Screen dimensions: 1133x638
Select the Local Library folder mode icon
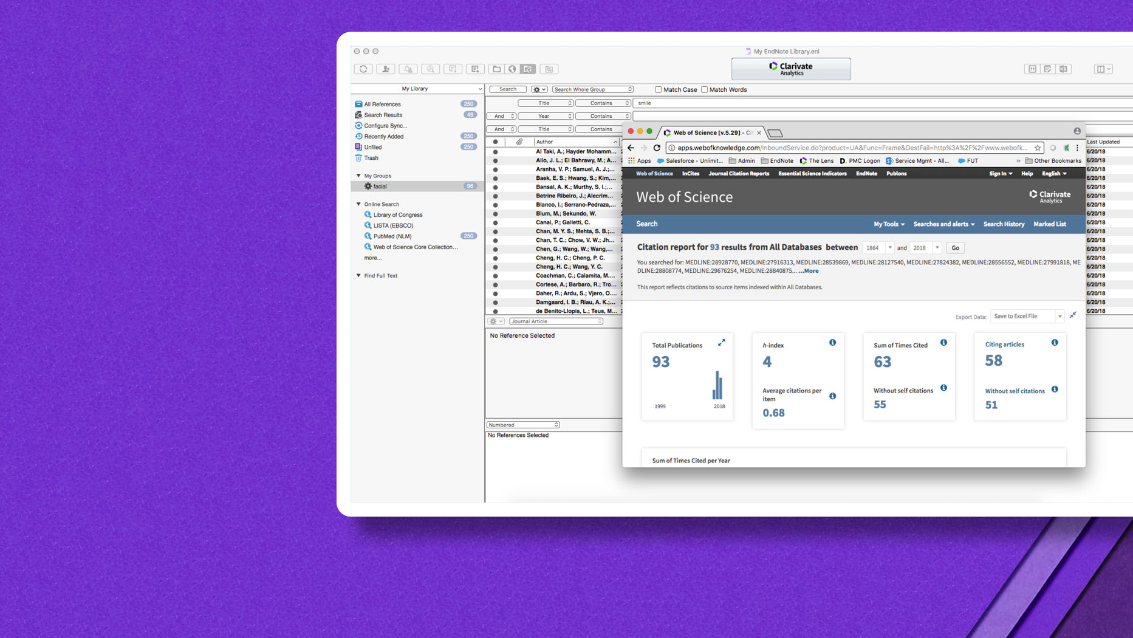[x=496, y=69]
